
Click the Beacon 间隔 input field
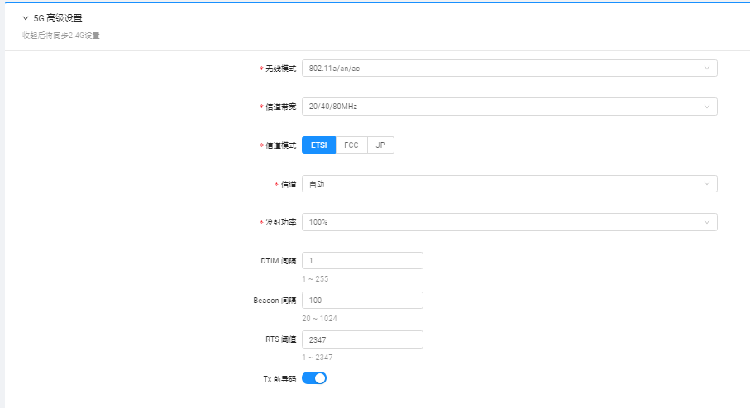point(362,301)
